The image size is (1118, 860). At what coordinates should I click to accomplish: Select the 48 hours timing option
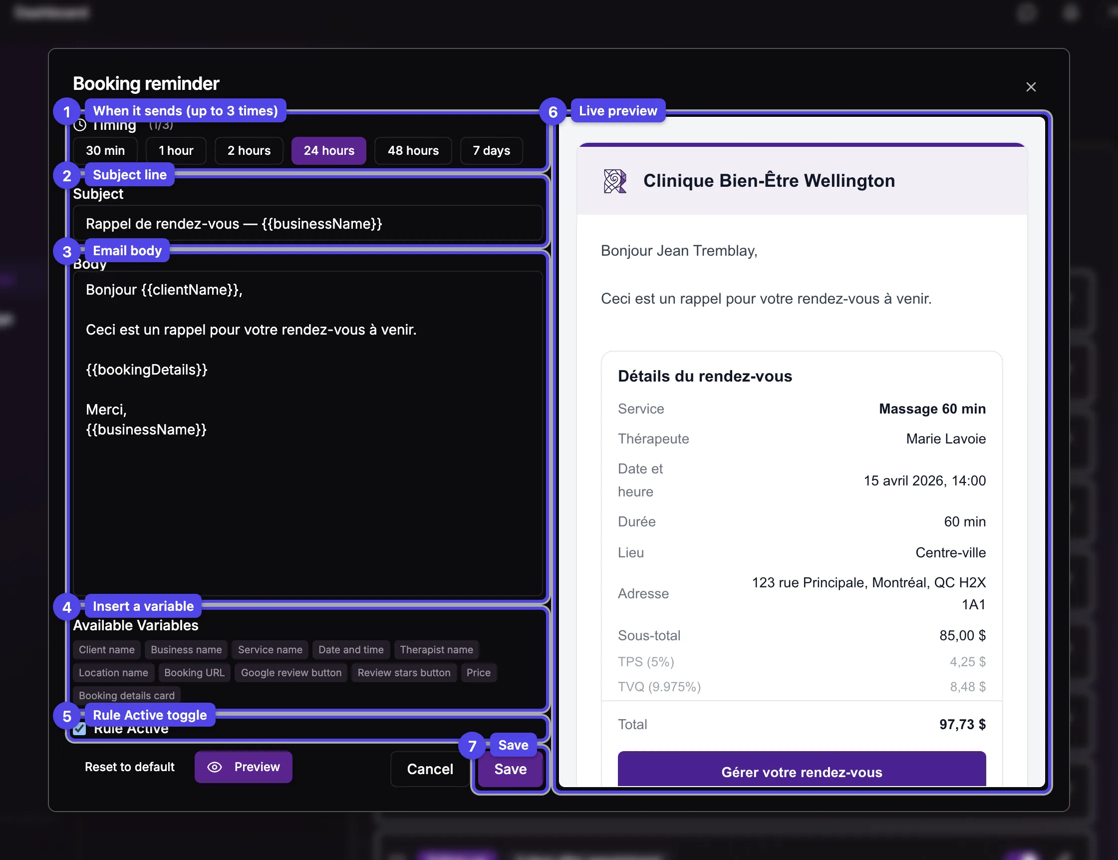(413, 150)
